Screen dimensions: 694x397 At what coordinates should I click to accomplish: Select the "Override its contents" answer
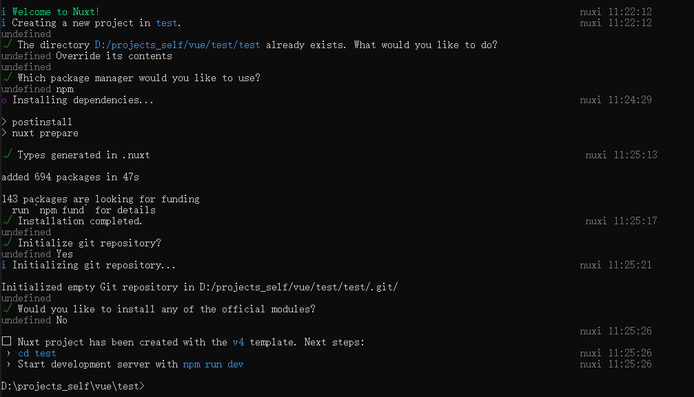(114, 56)
